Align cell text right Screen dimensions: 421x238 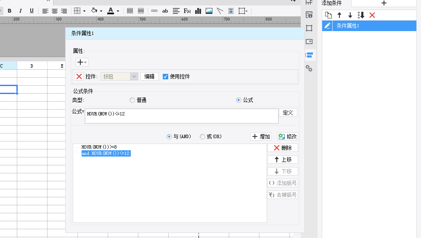tap(64, 11)
